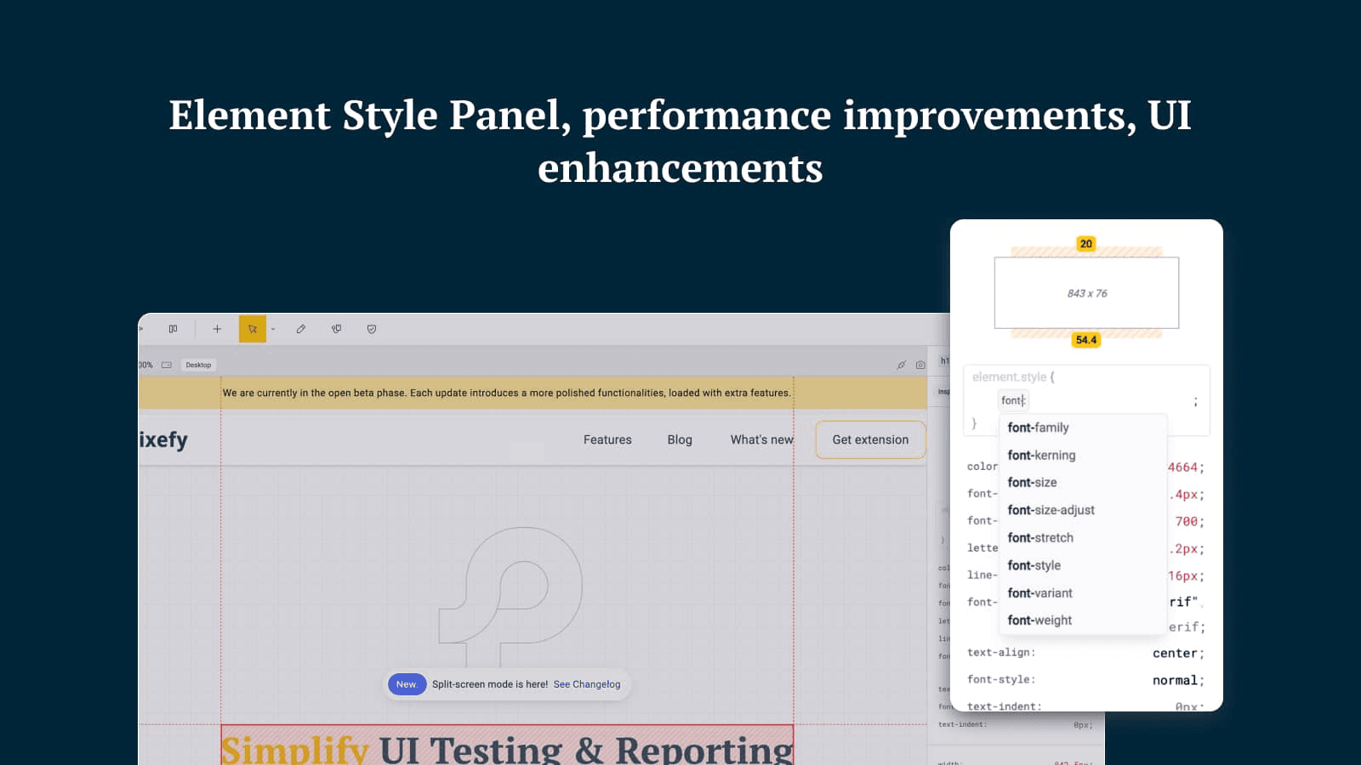
Task: Click the 843 x 76 box model dimensions
Action: [x=1087, y=293]
